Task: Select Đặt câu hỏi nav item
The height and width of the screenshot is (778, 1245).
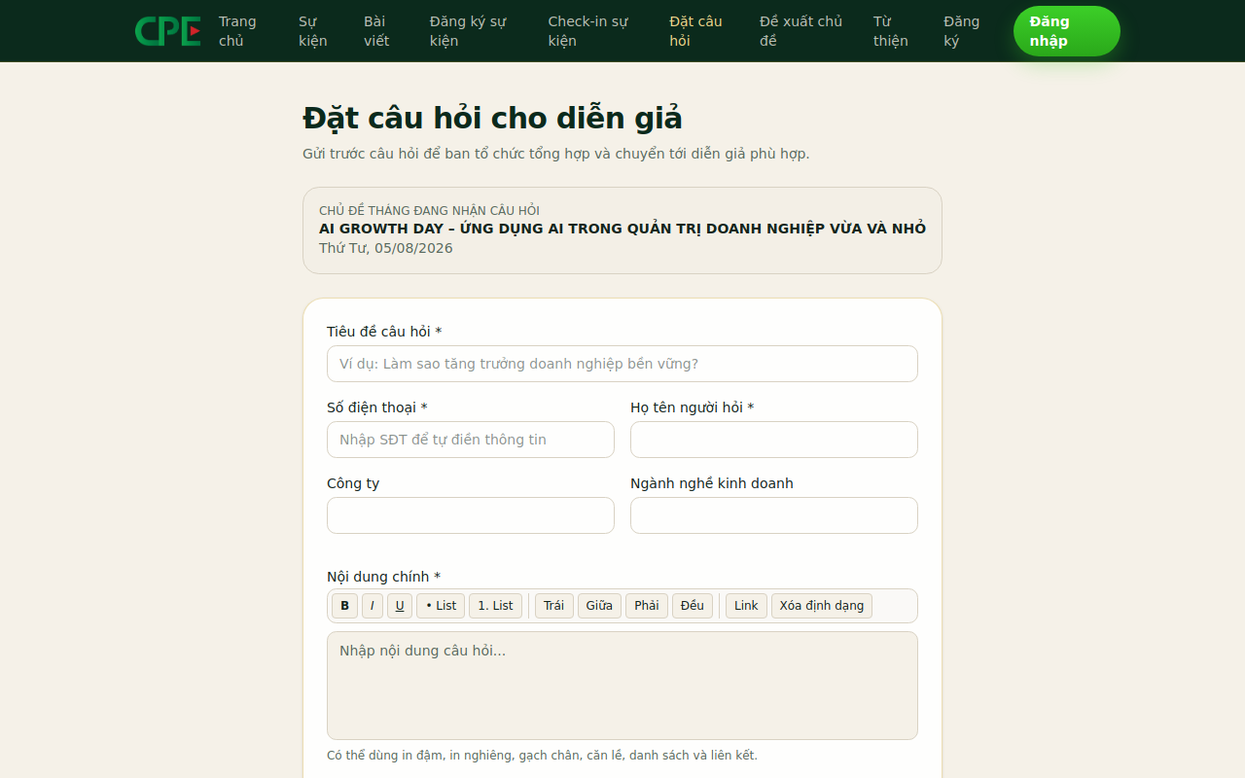Action: pyautogui.click(x=695, y=31)
